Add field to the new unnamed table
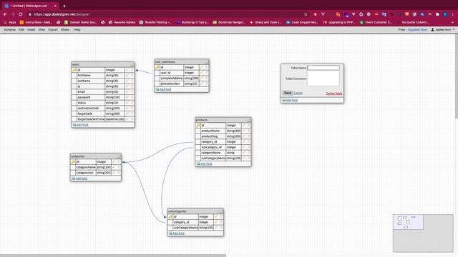Image resolution: width=458 pixels, height=257 pixels. (x=291, y=100)
